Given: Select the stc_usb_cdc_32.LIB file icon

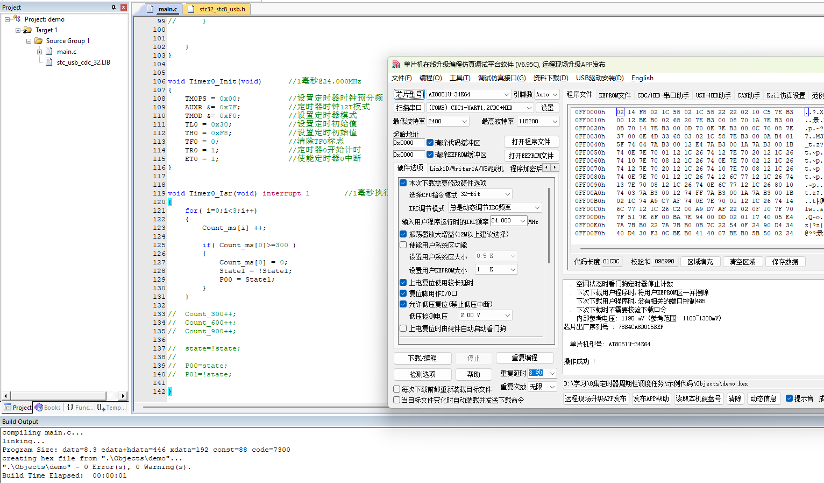Looking at the screenshot, I should [x=49, y=62].
